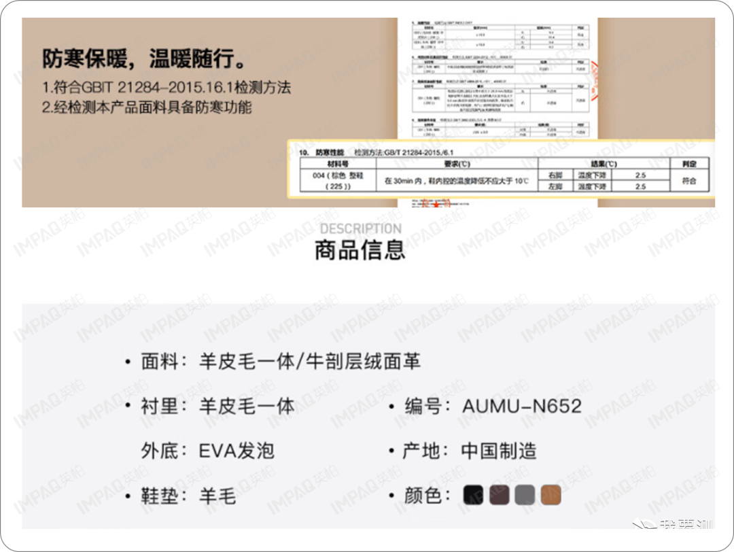Screen dimensions: 734x552
Task: Select the black color swatch
Action: point(473,495)
